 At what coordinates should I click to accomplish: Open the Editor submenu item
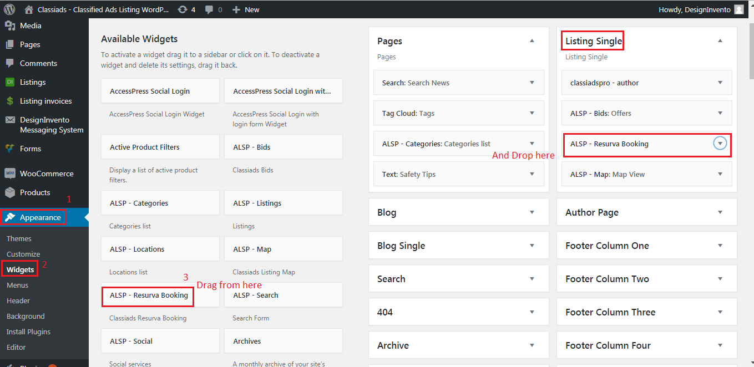[16, 347]
